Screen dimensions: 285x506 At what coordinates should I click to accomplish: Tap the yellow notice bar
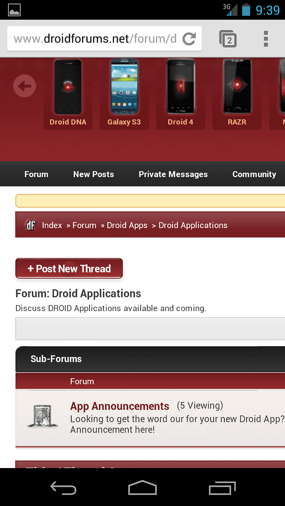pos(150,201)
